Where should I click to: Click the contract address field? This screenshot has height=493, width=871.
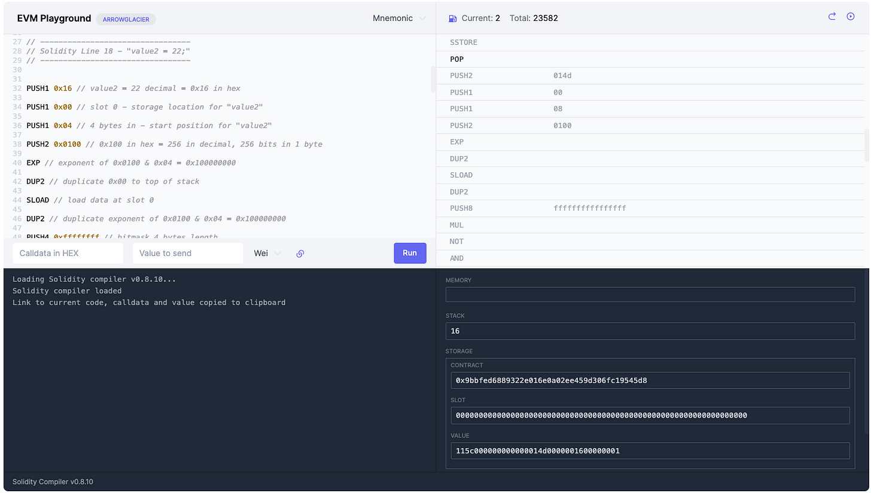tap(650, 380)
